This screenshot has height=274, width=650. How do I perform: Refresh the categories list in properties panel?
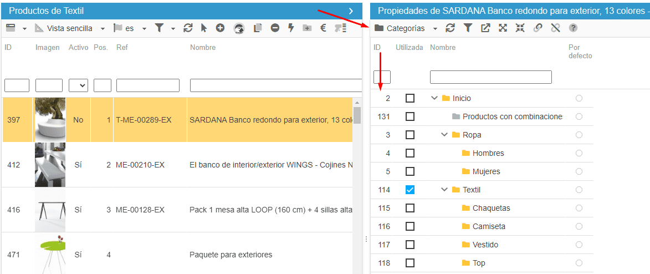point(450,28)
